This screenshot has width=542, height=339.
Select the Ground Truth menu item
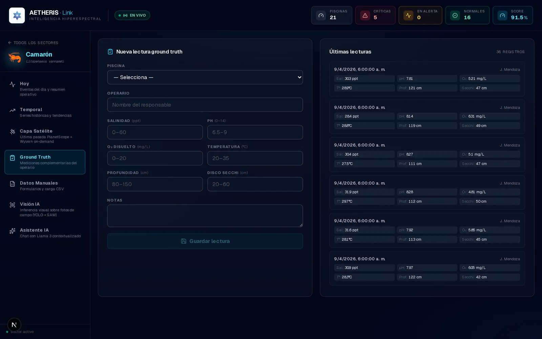[45, 162]
